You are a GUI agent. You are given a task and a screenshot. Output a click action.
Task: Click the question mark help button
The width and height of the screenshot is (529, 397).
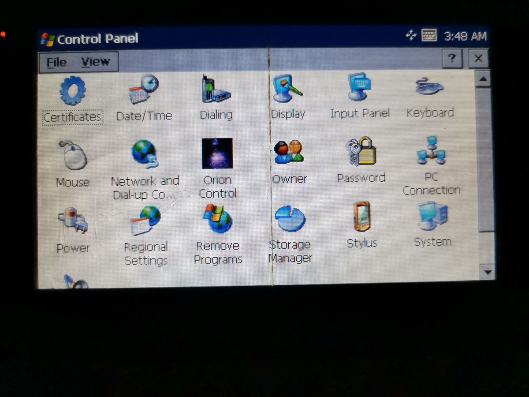click(x=452, y=59)
